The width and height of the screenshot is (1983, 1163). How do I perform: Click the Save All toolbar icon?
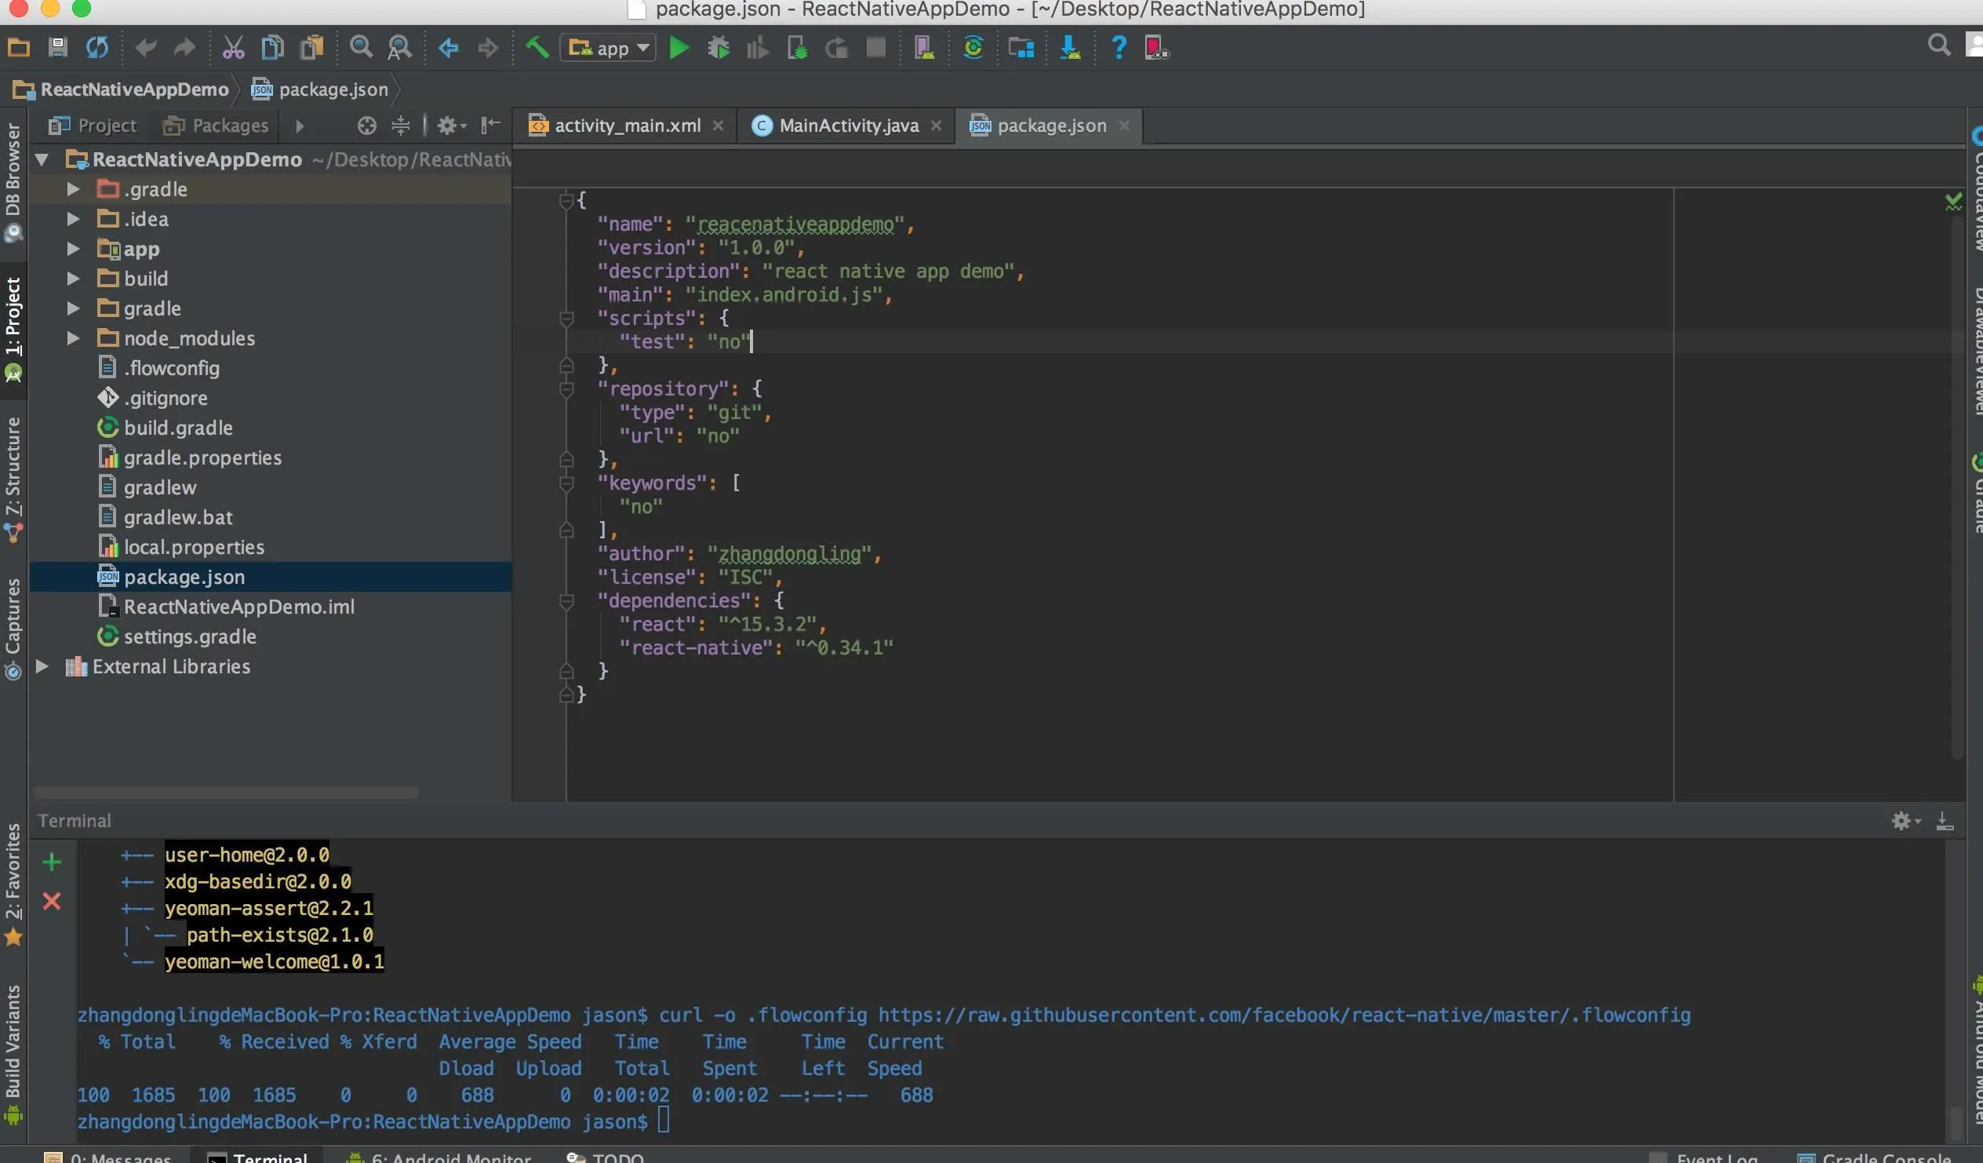coord(57,47)
